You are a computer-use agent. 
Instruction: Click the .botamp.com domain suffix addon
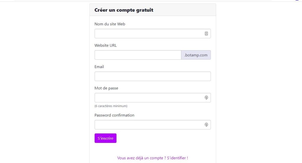(196, 55)
